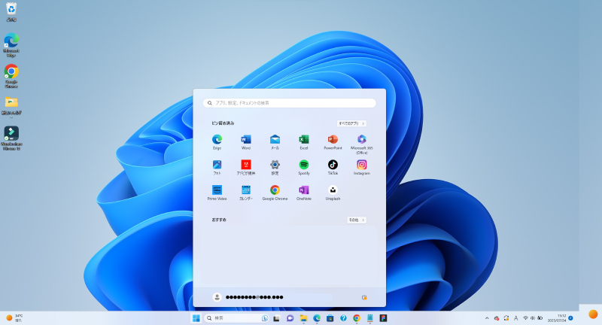This screenshot has height=325, width=602.
Task: Click the sync tray icon with orange dot
Action: click(506, 318)
